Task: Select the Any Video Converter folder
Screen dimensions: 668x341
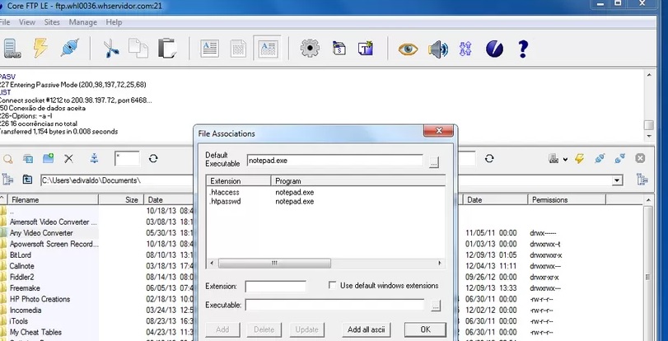Action: 41,233
